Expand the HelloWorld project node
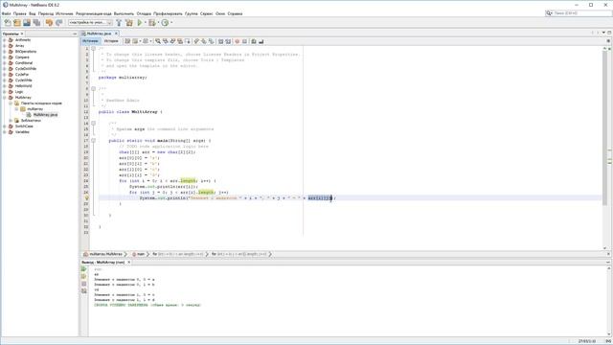Screen dimensions: 613x345 click(5, 85)
